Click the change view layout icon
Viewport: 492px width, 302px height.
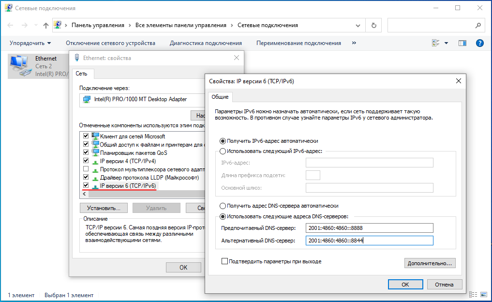435,43
